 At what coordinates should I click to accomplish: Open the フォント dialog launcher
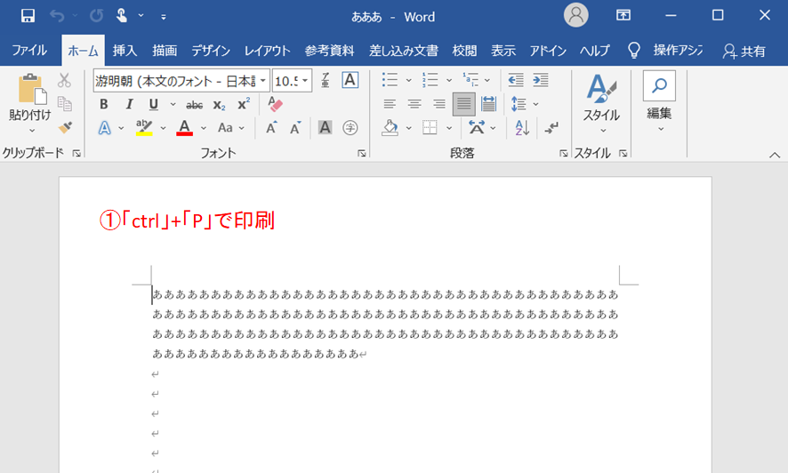361,153
